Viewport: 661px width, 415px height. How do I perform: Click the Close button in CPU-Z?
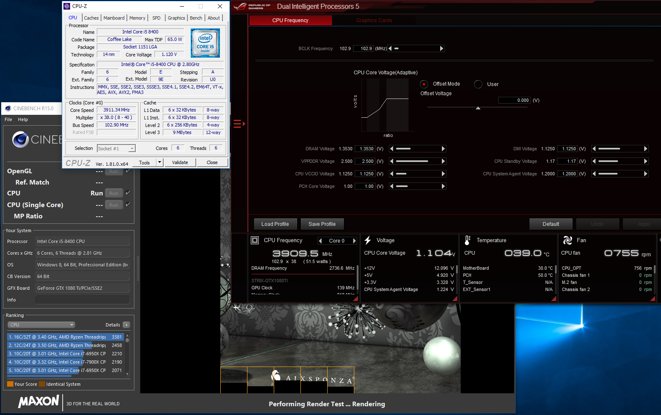pos(212,162)
